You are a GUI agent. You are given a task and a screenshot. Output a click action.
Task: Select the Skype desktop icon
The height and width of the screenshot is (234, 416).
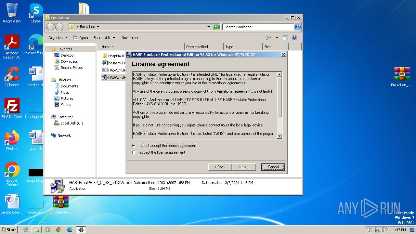[x=36, y=13]
